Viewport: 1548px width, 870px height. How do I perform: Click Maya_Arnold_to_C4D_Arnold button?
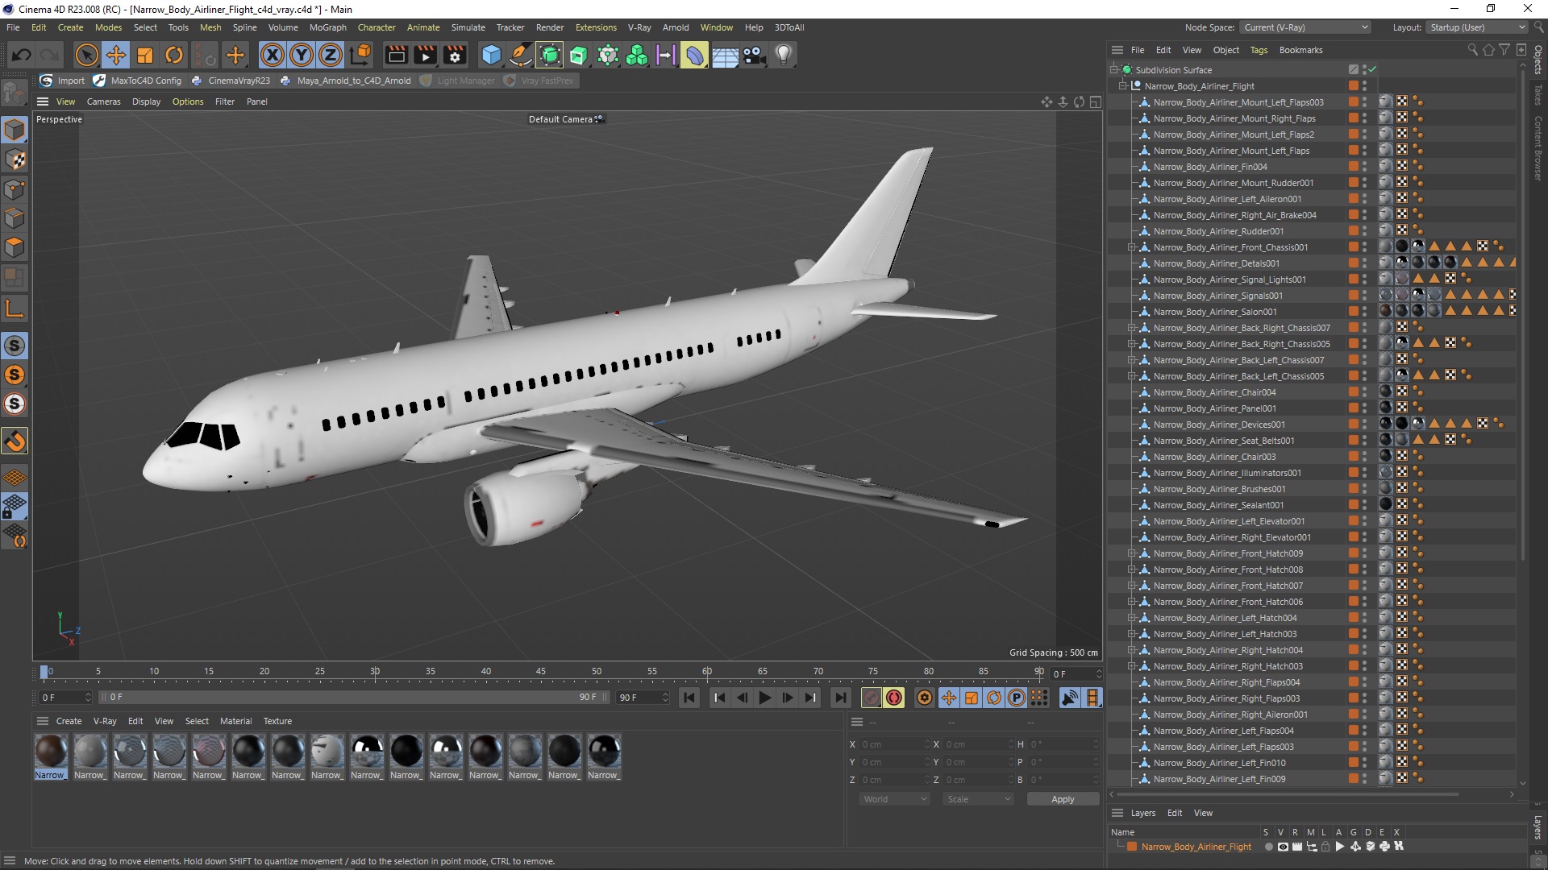pyautogui.click(x=346, y=81)
